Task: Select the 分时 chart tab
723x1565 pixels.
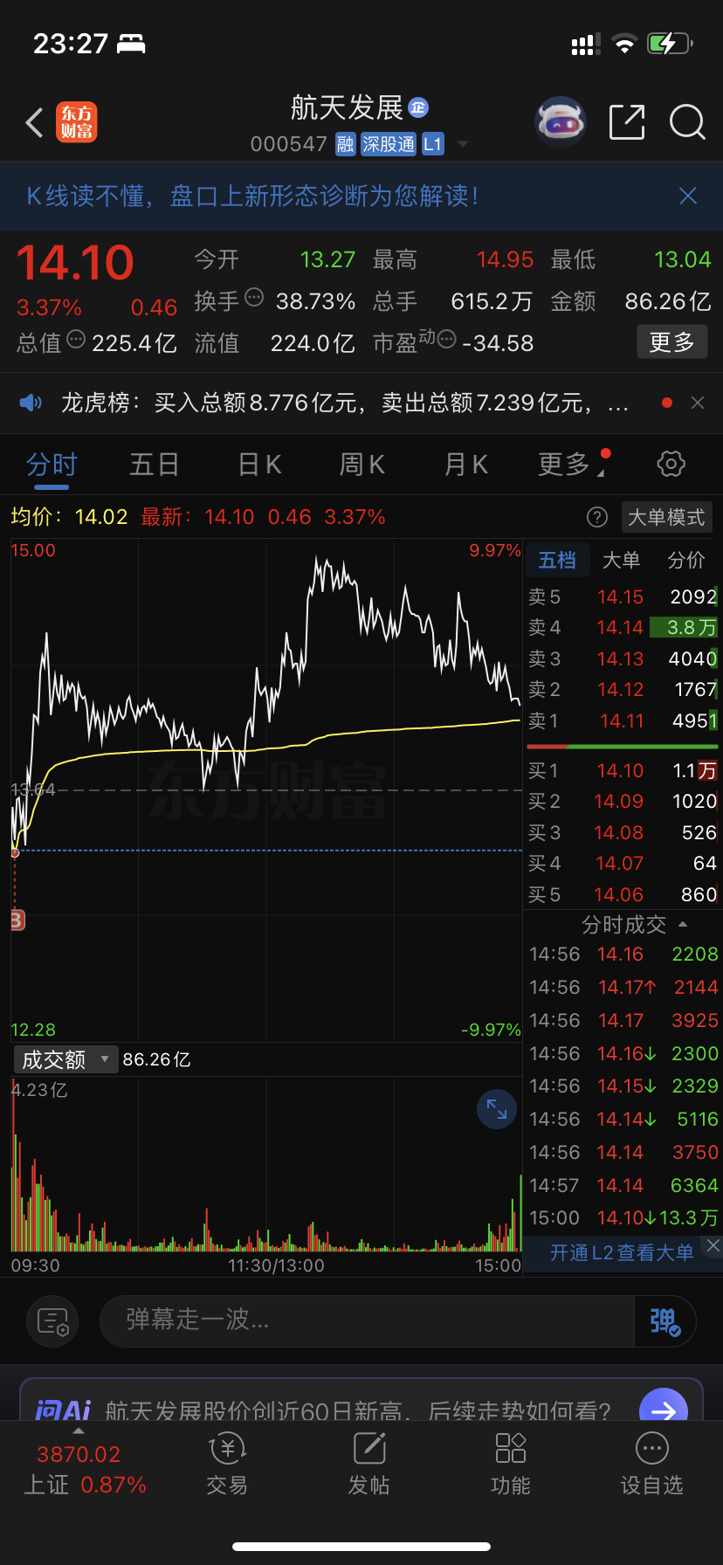Action: click(52, 465)
